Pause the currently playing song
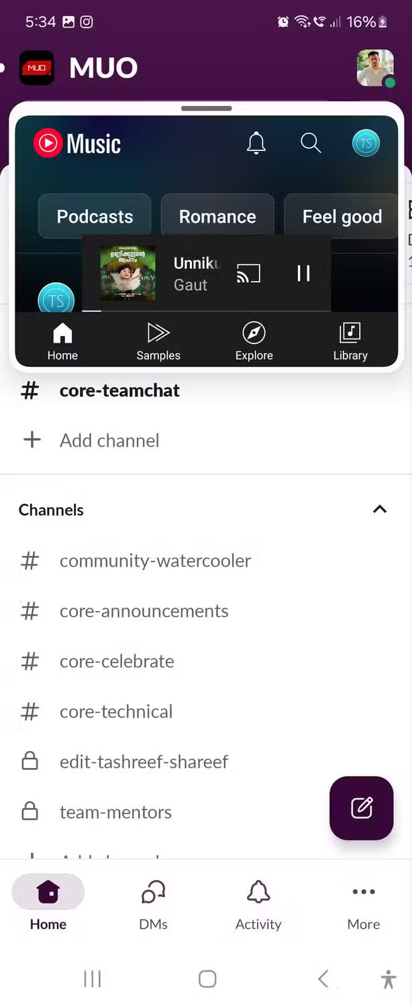 pyautogui.click(x=303, y=273)
